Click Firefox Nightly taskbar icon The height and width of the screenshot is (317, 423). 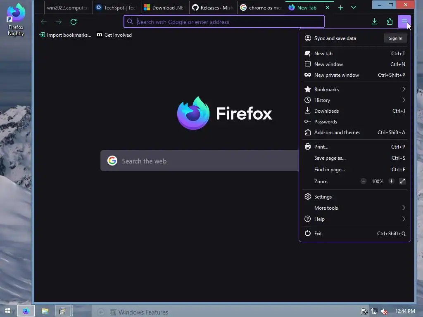pos(26,311)
